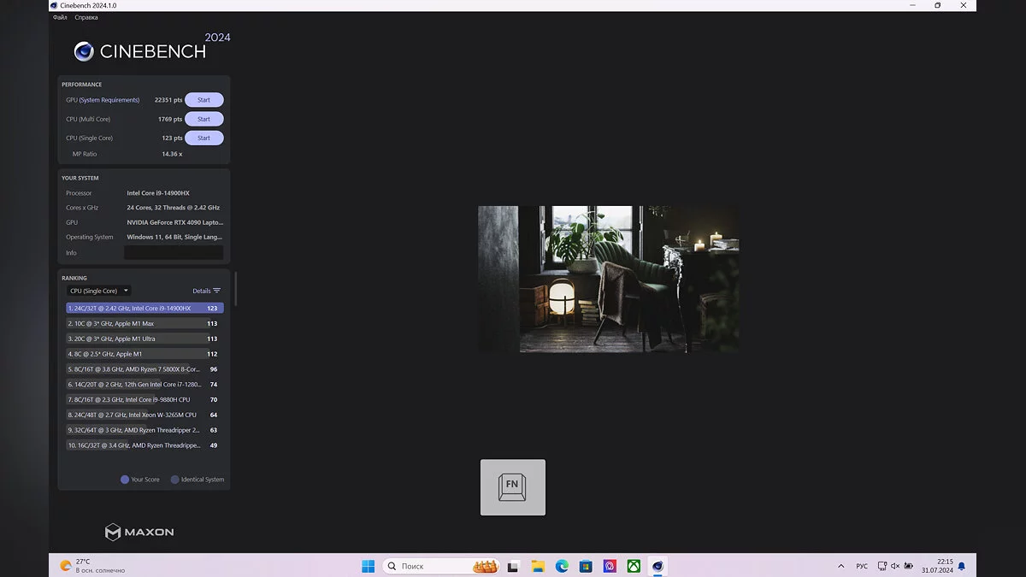Open the Справка menu
This screenshot has height=577, width=1026.
pos(85,17)
